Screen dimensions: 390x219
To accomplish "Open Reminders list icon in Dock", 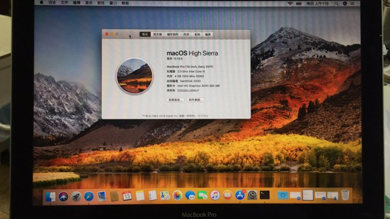I will pyautogui.click(x=152, y=196).
